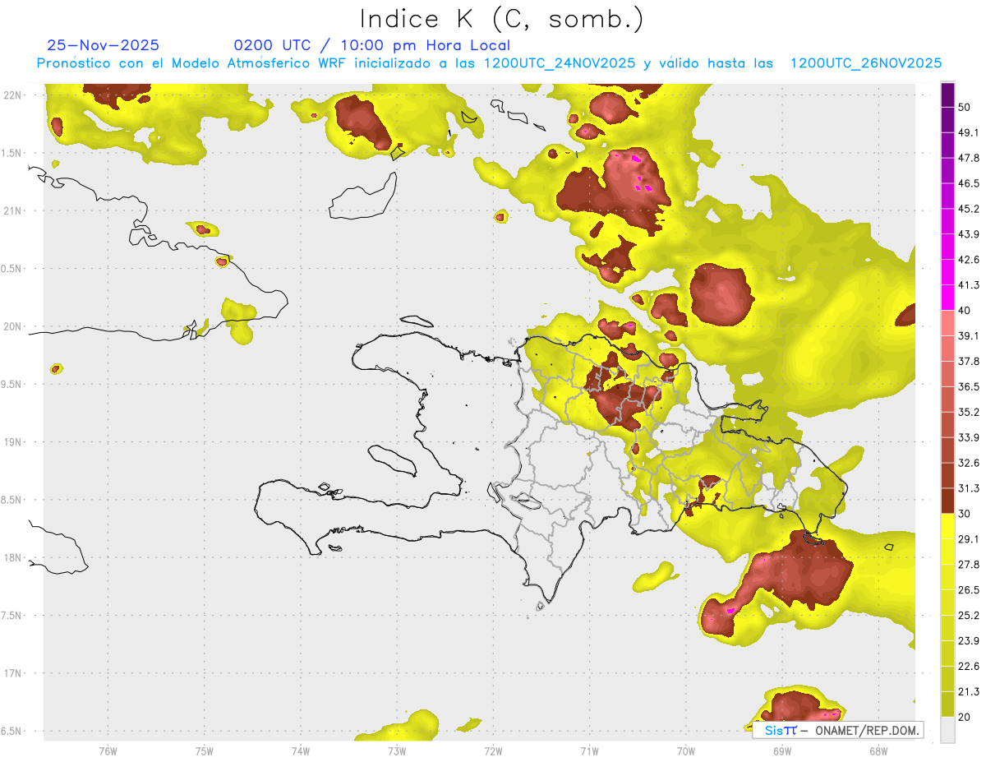Click the colorbar value "21.3"
The height and width of the screenshot is (762, 986).
pyautogui.click(x=969, y=692)
